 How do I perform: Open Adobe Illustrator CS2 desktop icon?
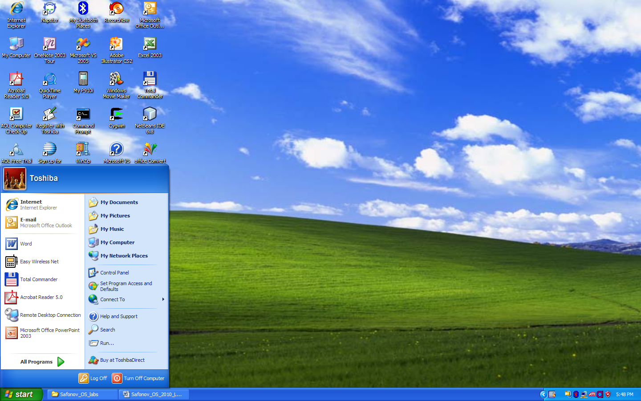[117, 50]
